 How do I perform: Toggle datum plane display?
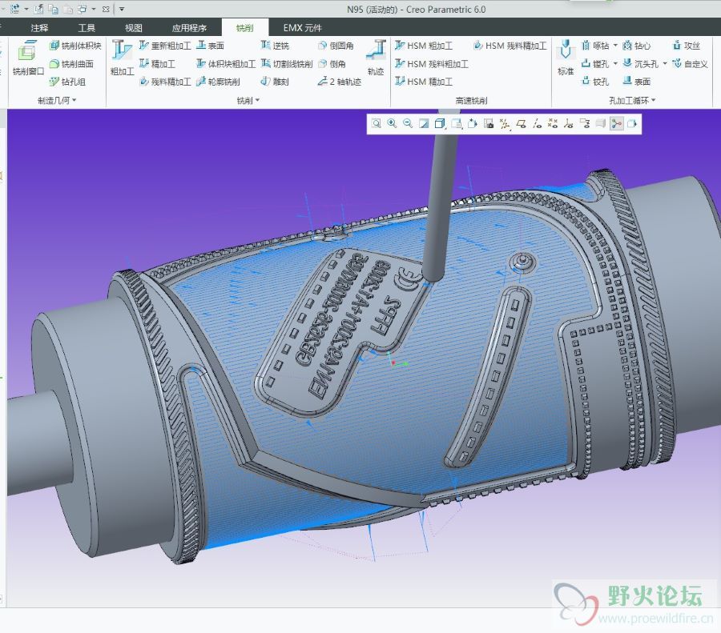point(521,123)
